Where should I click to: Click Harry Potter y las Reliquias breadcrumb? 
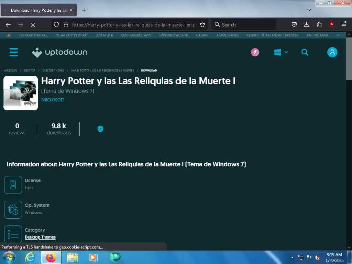click(x=102, y=70)
